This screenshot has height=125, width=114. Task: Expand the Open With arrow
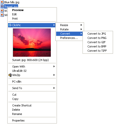click(x=54, y=67)
